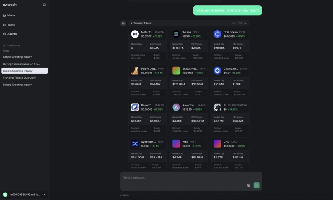
Task: Click Feisty Dog... token name
Action: [149, 68]
